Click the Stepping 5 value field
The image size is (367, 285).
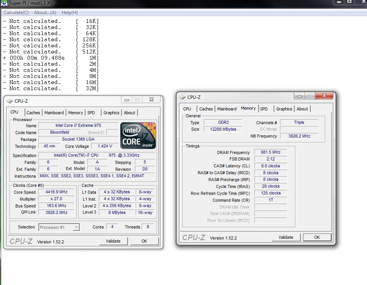coord(145,162)
